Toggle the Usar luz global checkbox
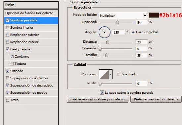182x125 pixels. pos(133,32)
